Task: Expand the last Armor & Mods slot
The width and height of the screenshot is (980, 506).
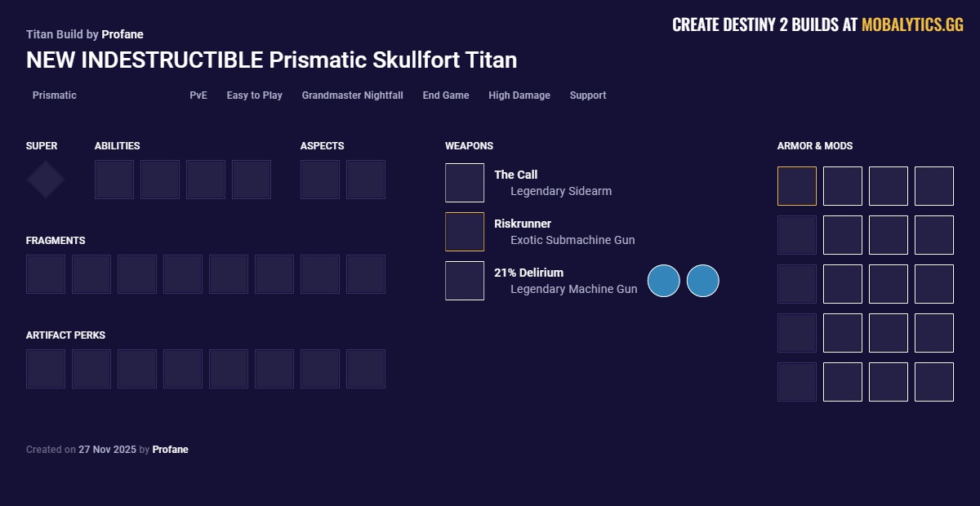Action: [933, 382]
